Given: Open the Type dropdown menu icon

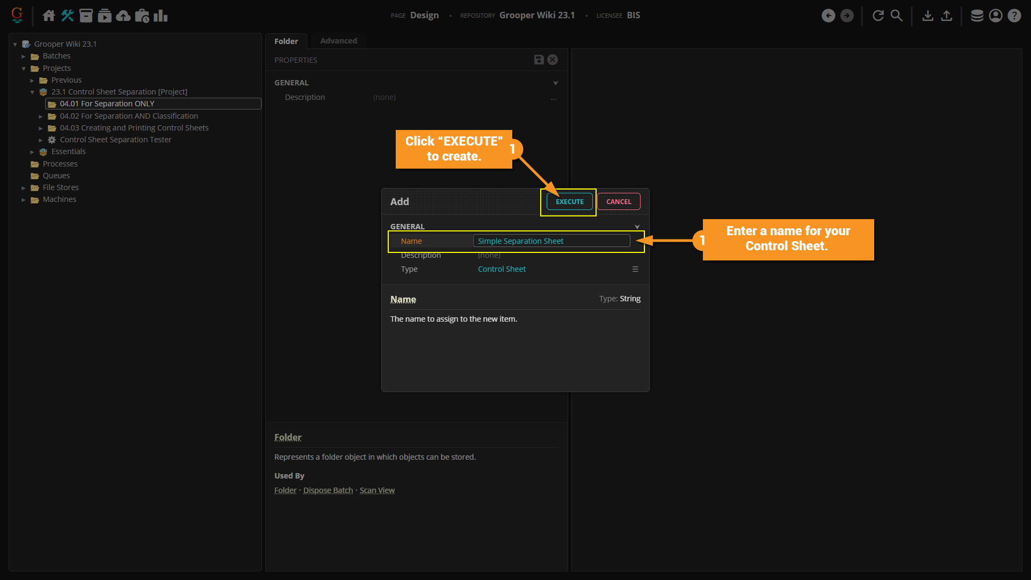Looking at the screenshot, I should 635,269.
